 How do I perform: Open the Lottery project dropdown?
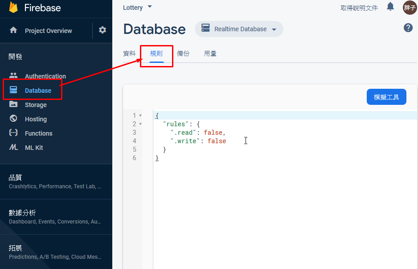click(137, 8)
